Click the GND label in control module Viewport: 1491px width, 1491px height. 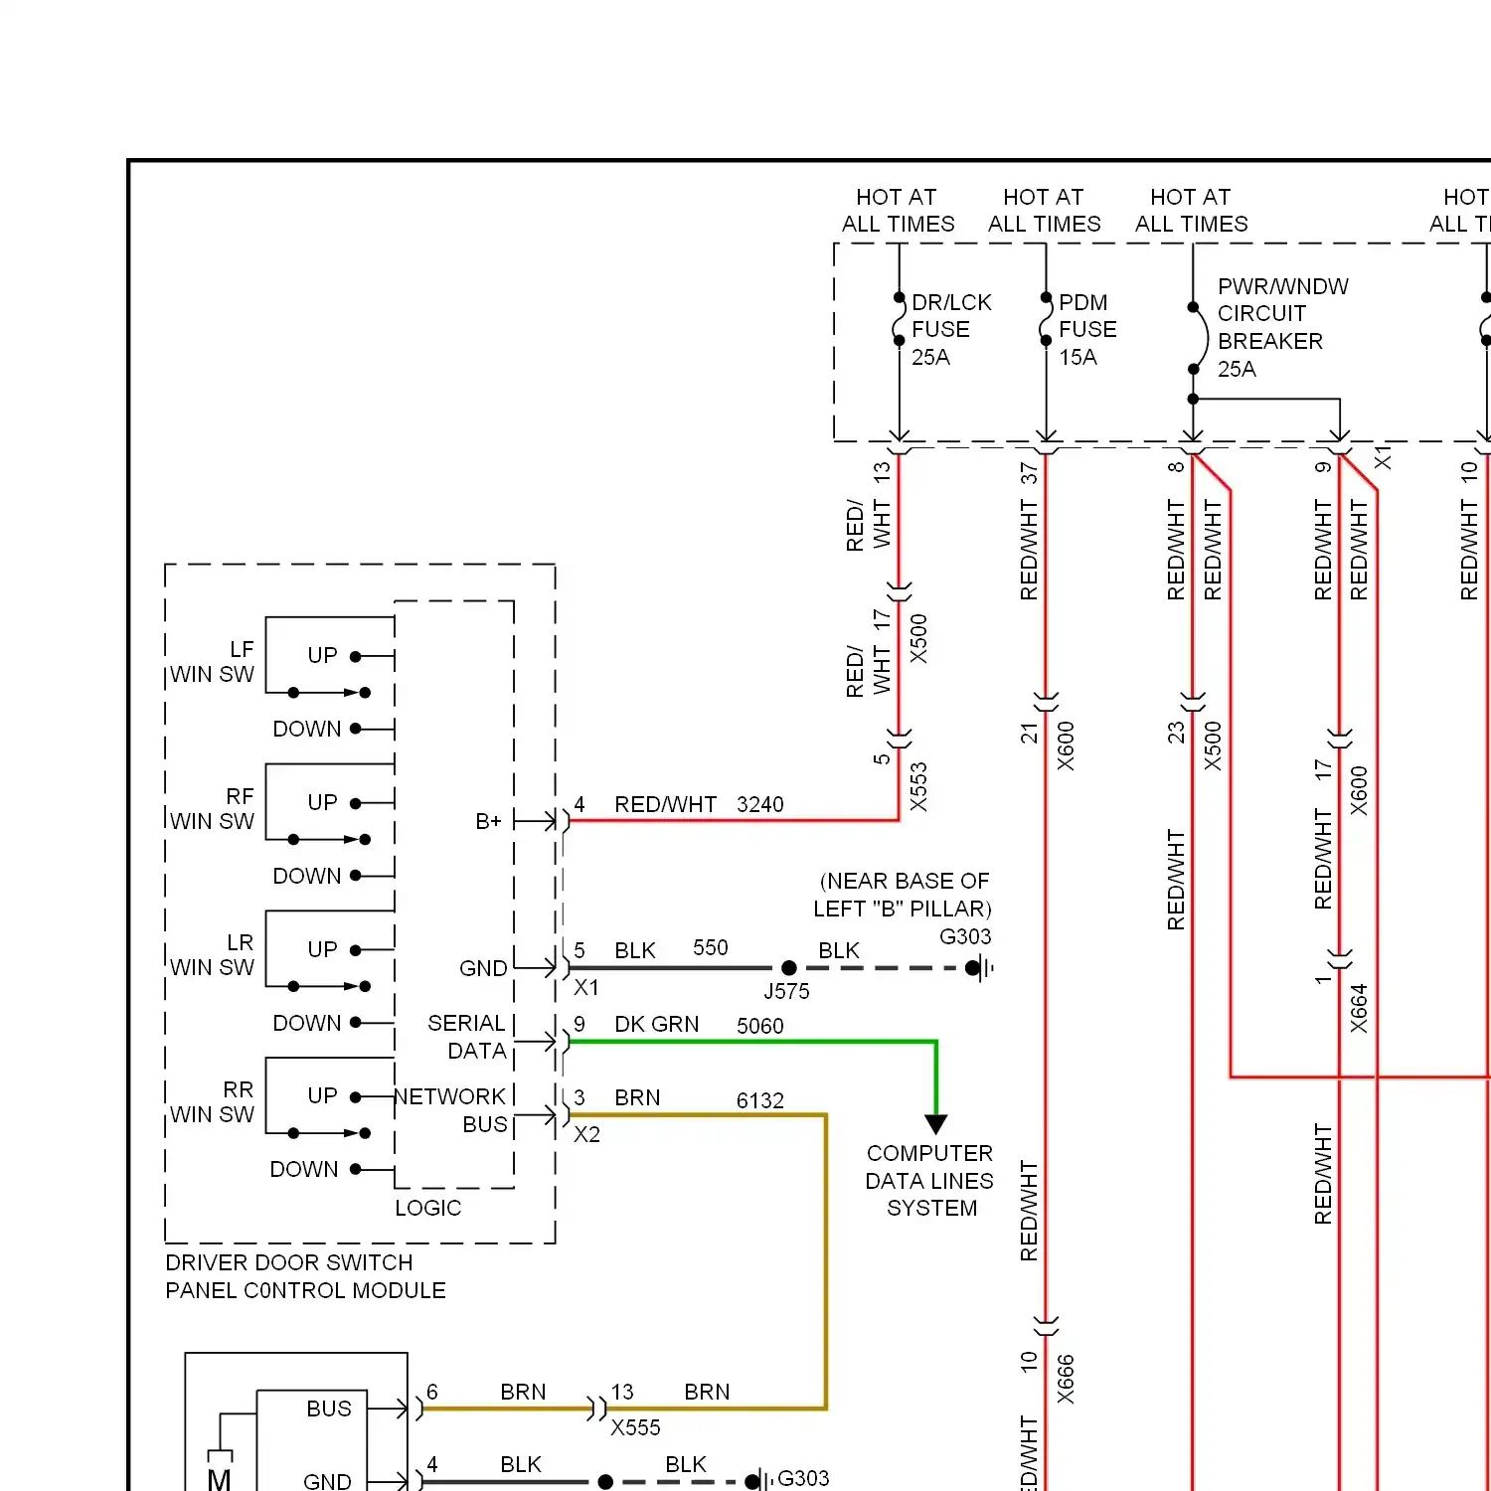483,968
